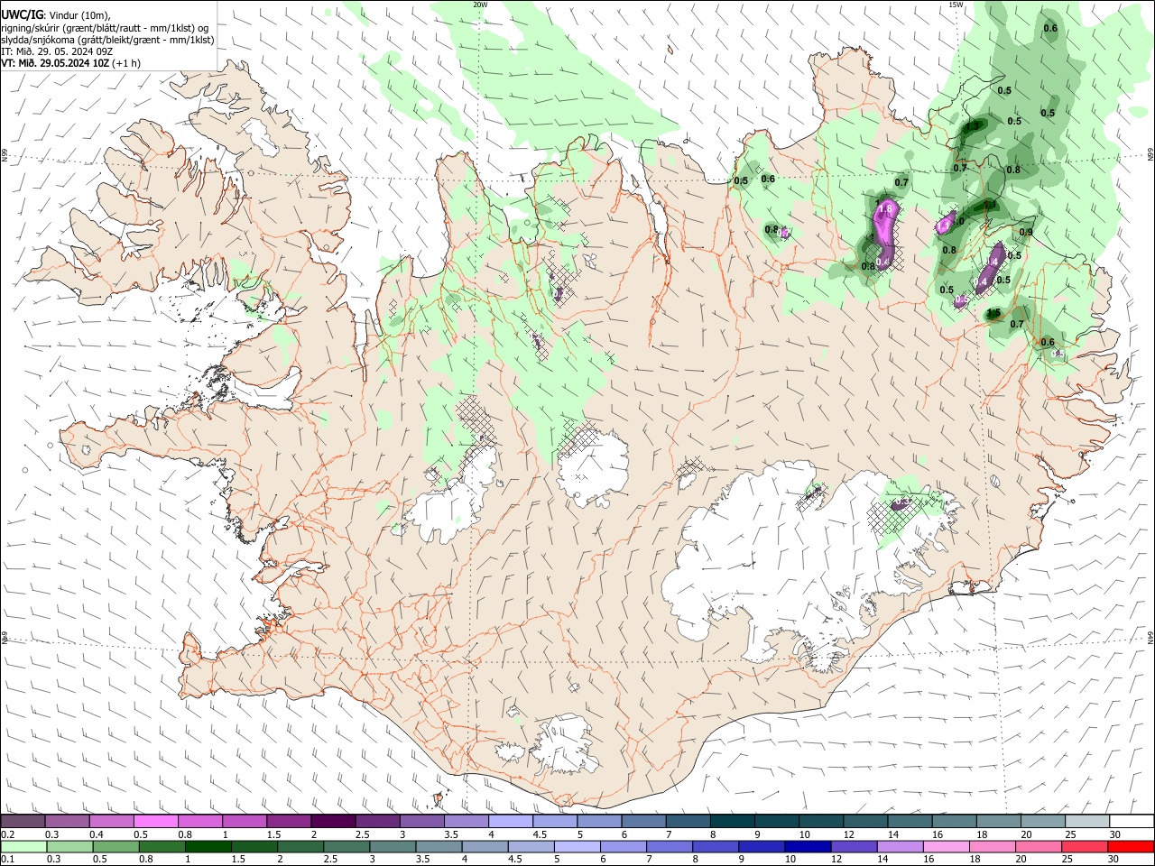The image size is (1155, 866).
Task: Click the 15W longitude label at the top
Action: [956, 5]
